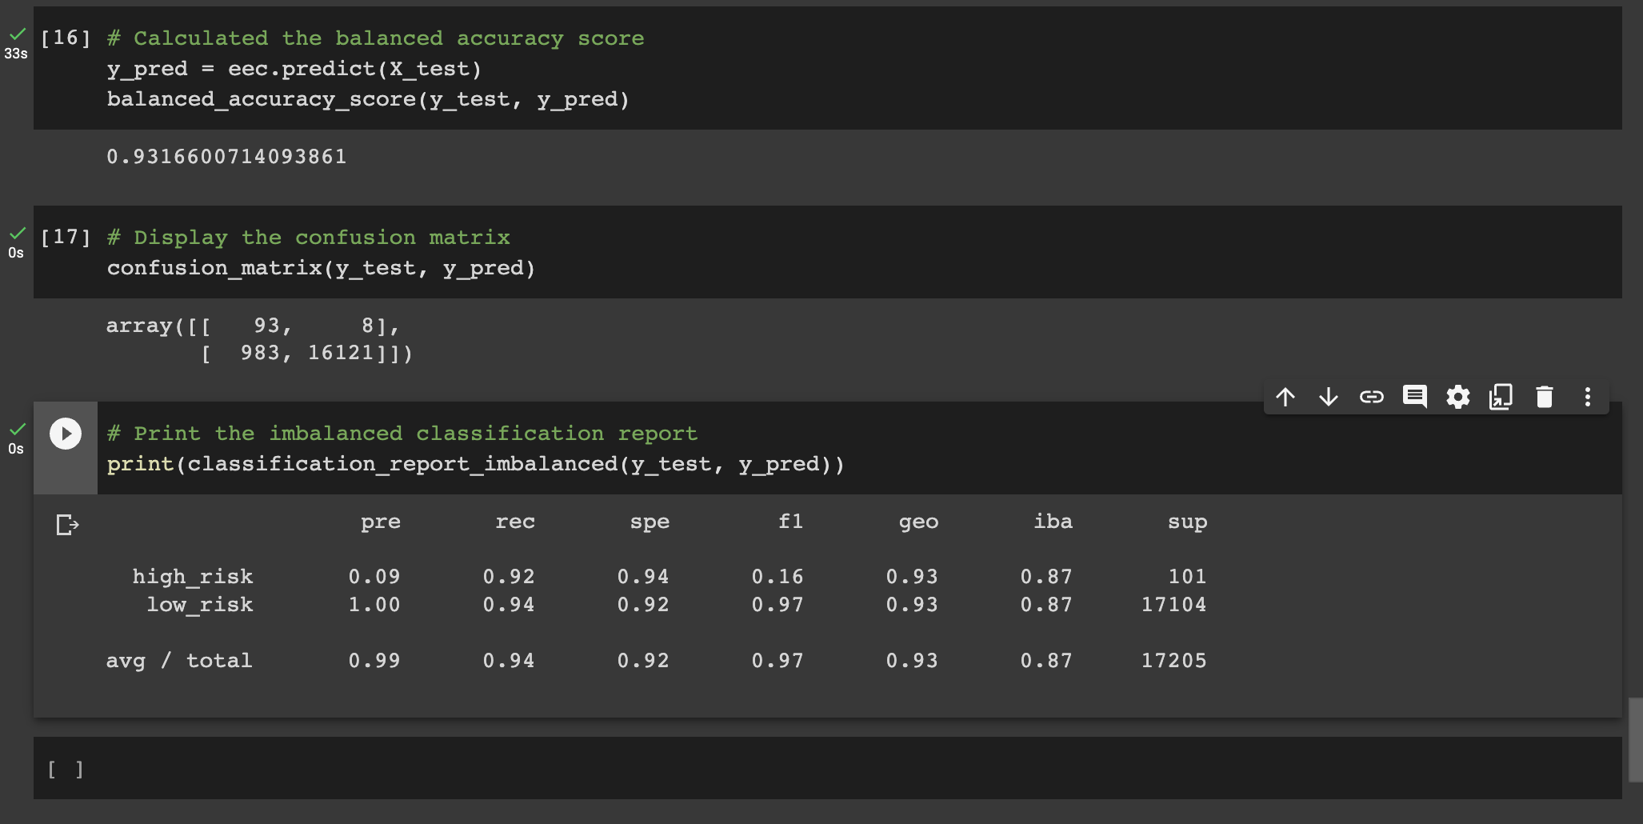
Task: Move the classification report cell up
Action: click(x=1286, y=397)
